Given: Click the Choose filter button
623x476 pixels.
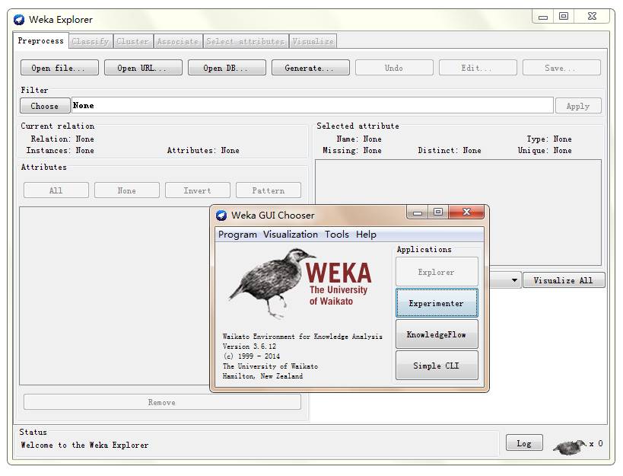Looking at the screenshot, I should tap(45, 106).
